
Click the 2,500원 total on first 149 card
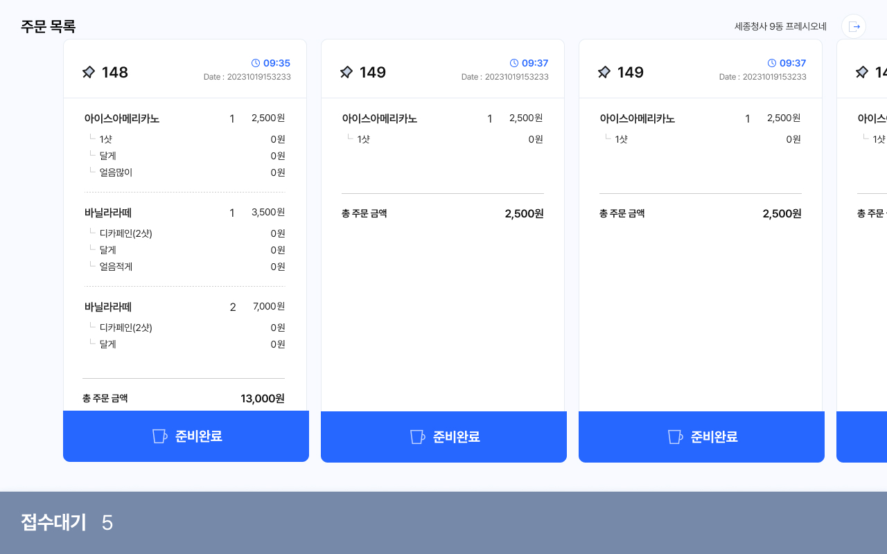[x=524, y=213]
